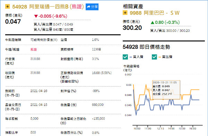
Task: Click the 16.68 (5.56%) distance to call value
Action: 102,73
